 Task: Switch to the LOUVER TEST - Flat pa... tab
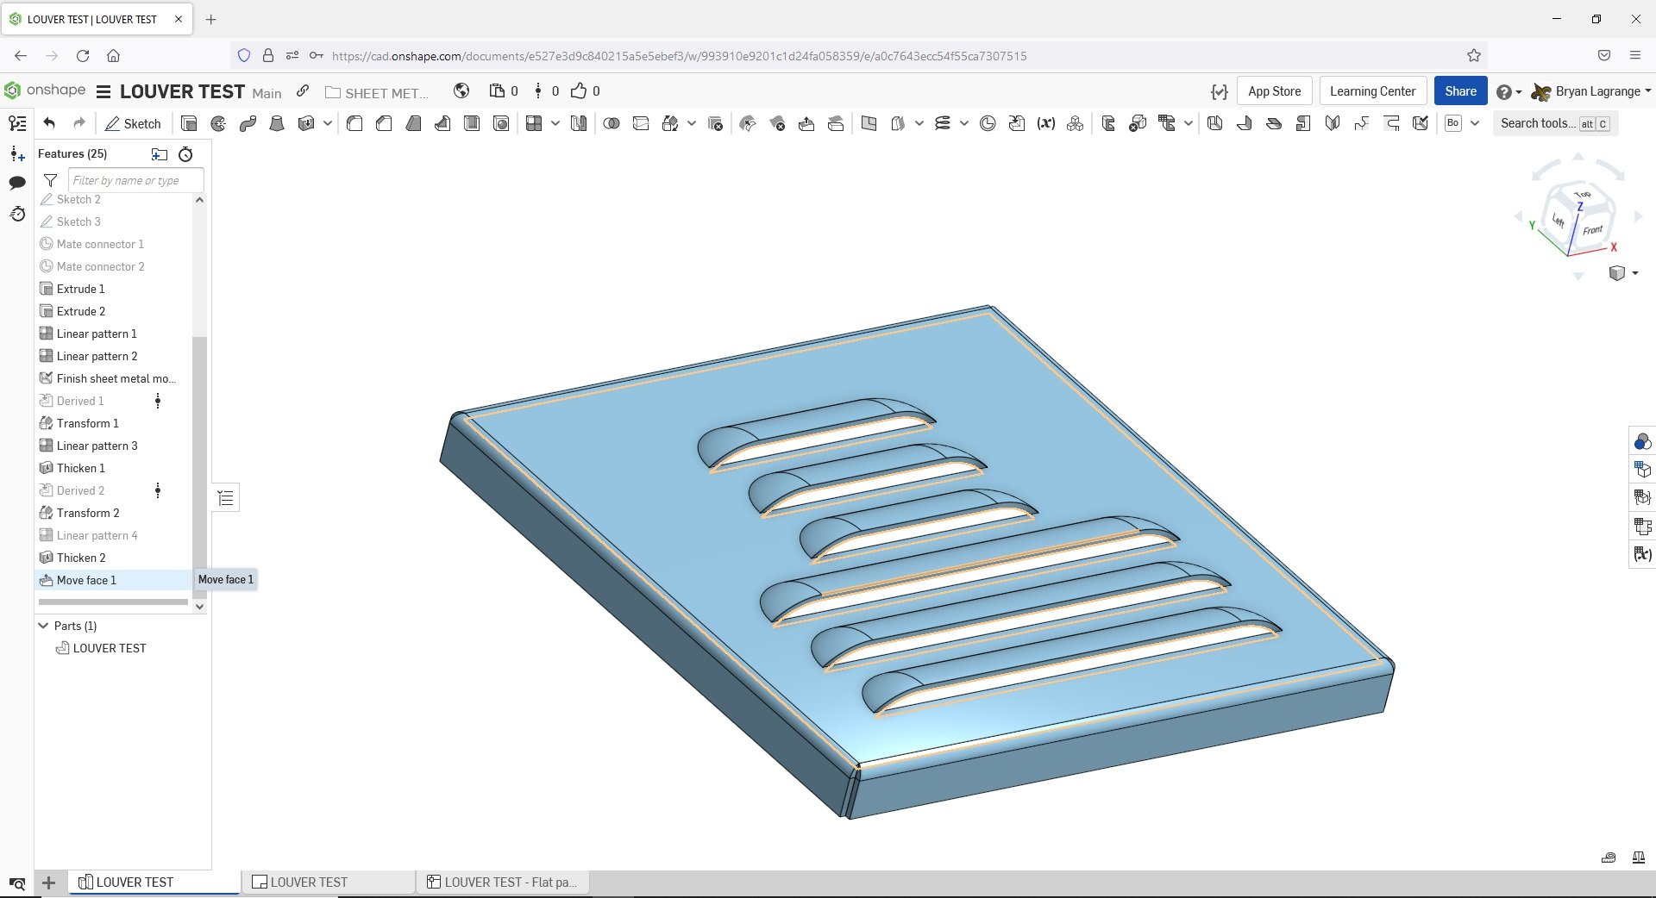tap(503, 882)
